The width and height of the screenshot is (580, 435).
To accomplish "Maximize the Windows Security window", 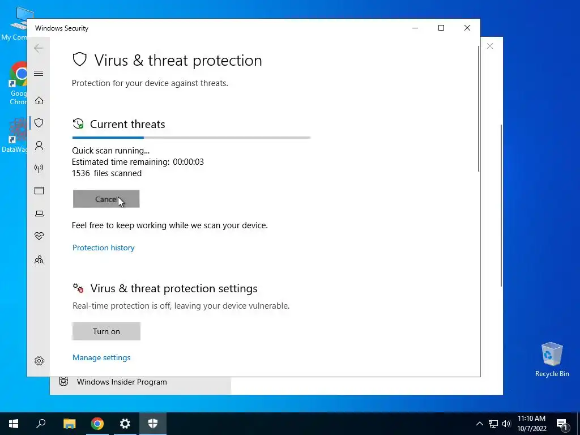I will click(x=441, y=28).
